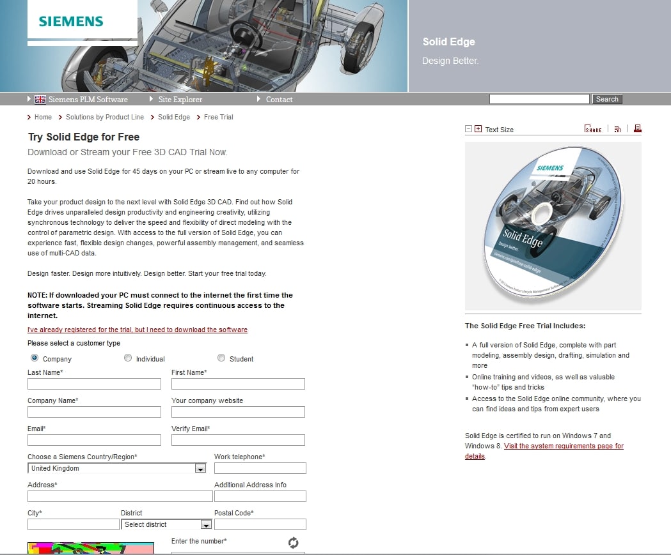Open Siemens PLM Software menu
This screenshot has width=671, height=555.
(x=88, y=99)
